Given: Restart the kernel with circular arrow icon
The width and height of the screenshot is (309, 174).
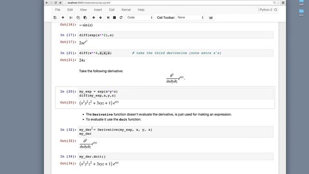Looking at the screenshot, I should [x=121, y=17].
